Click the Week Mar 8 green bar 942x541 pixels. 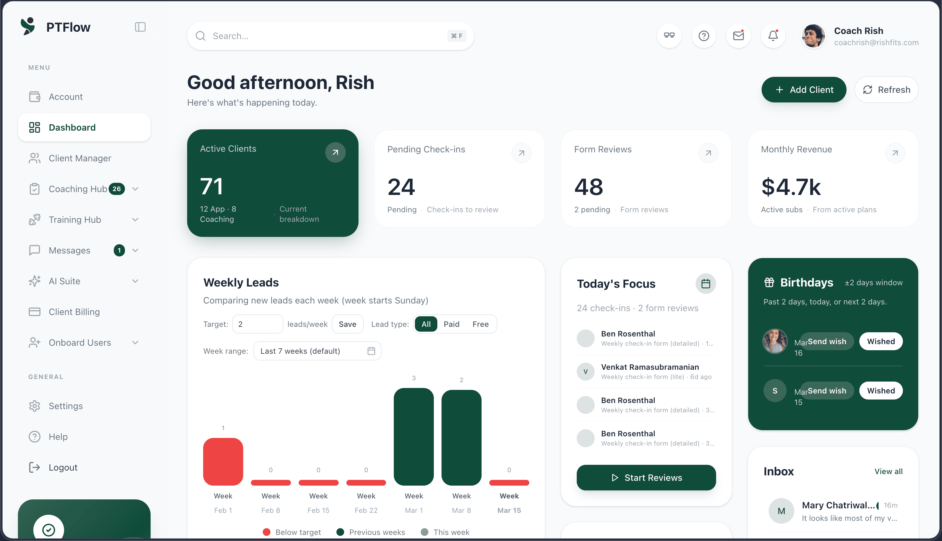click(x=461, y=438)
